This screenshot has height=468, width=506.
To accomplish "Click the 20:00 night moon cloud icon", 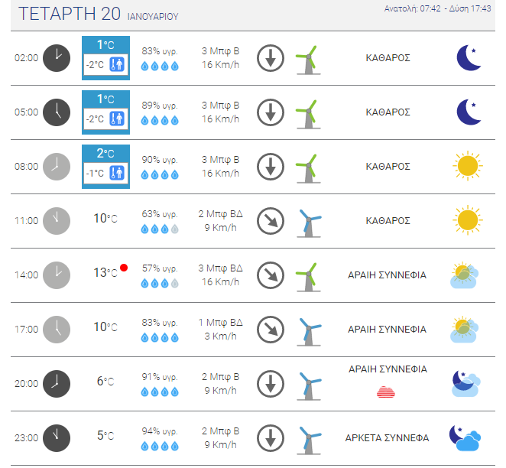I will tap(466, 384).
